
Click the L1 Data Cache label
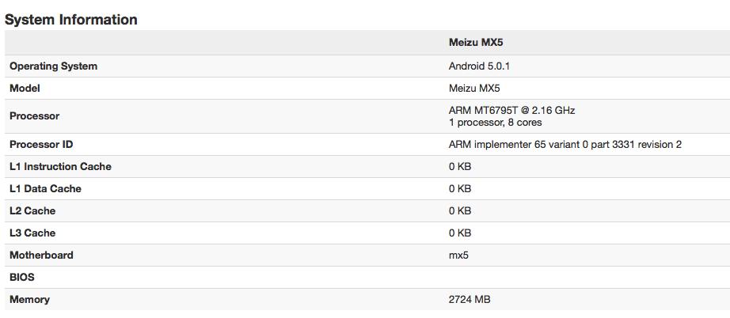[x=46, y=189]
